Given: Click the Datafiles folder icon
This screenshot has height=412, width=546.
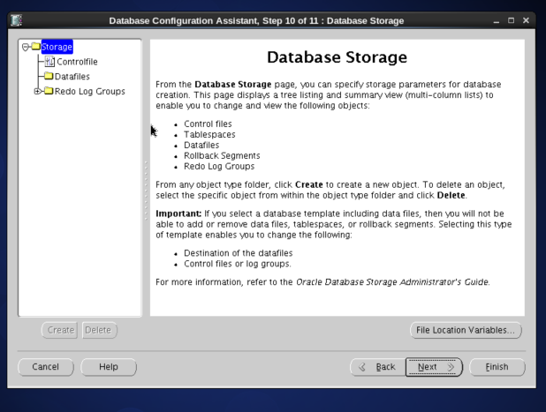Looking at the screenshot, I should pyautogui.click(x=49, y=76).
